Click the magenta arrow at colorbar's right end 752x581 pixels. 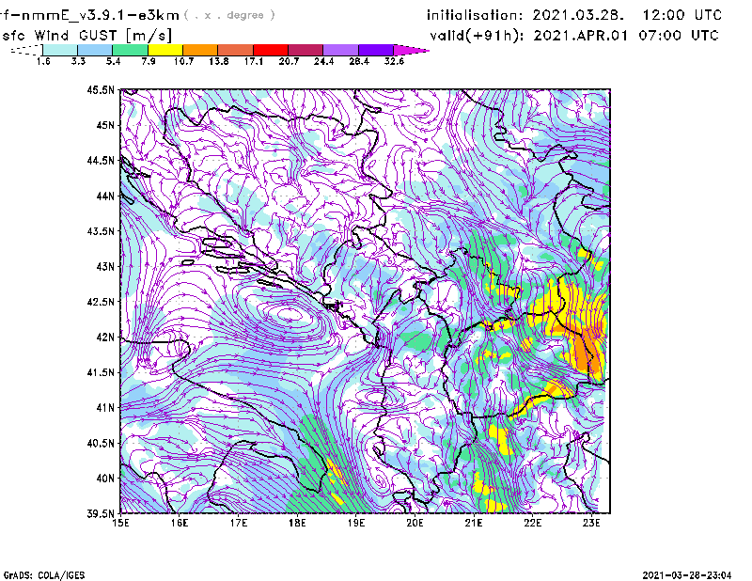[411, 50]
